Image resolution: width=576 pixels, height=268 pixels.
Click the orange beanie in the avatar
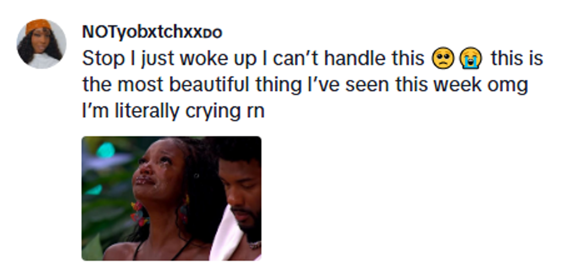click(x=38, y=26)
